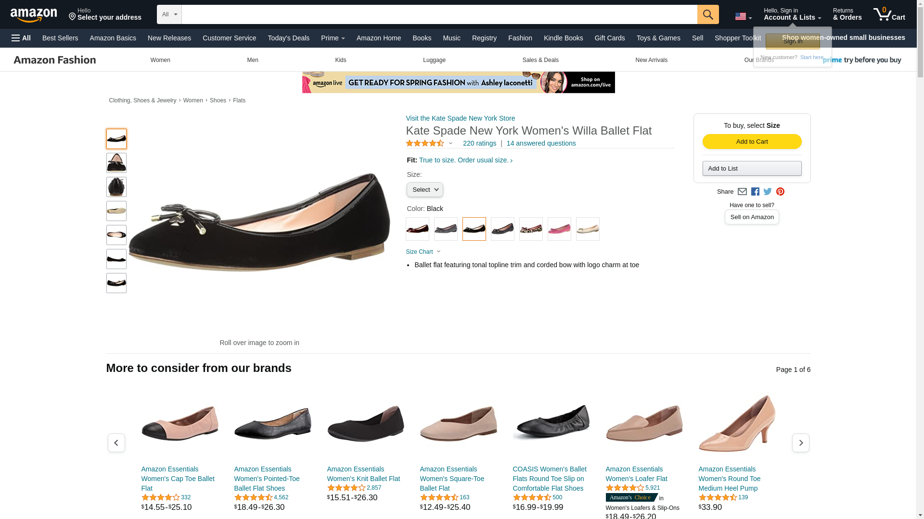Open the cart icon
This screenshot has height=519, width=924.
(889, 14)
